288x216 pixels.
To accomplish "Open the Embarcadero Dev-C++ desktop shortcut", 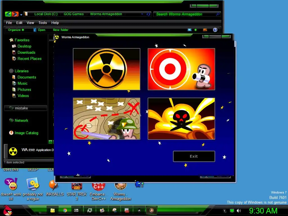I will (x=98, y=192).
